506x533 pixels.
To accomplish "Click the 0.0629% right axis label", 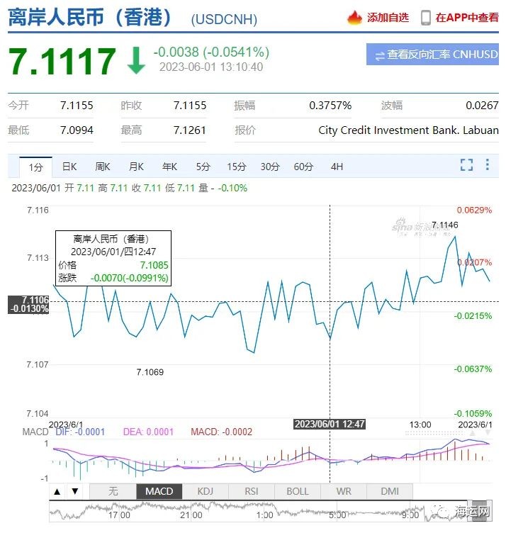I will click(474, 210).
